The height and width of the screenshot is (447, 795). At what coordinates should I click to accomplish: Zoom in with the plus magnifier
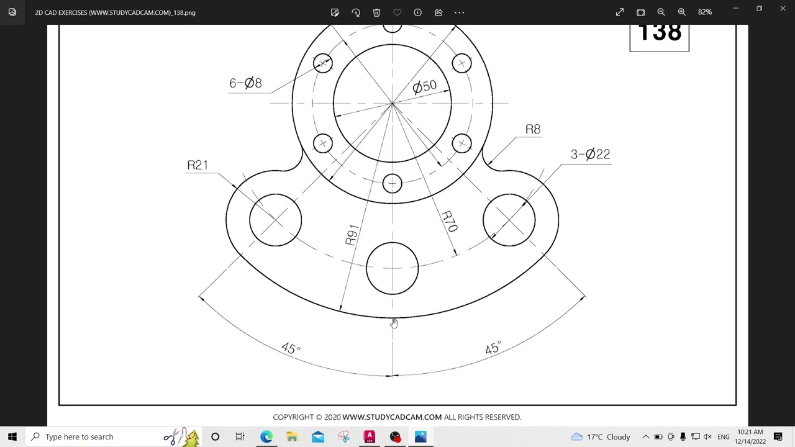pos(682,12)
